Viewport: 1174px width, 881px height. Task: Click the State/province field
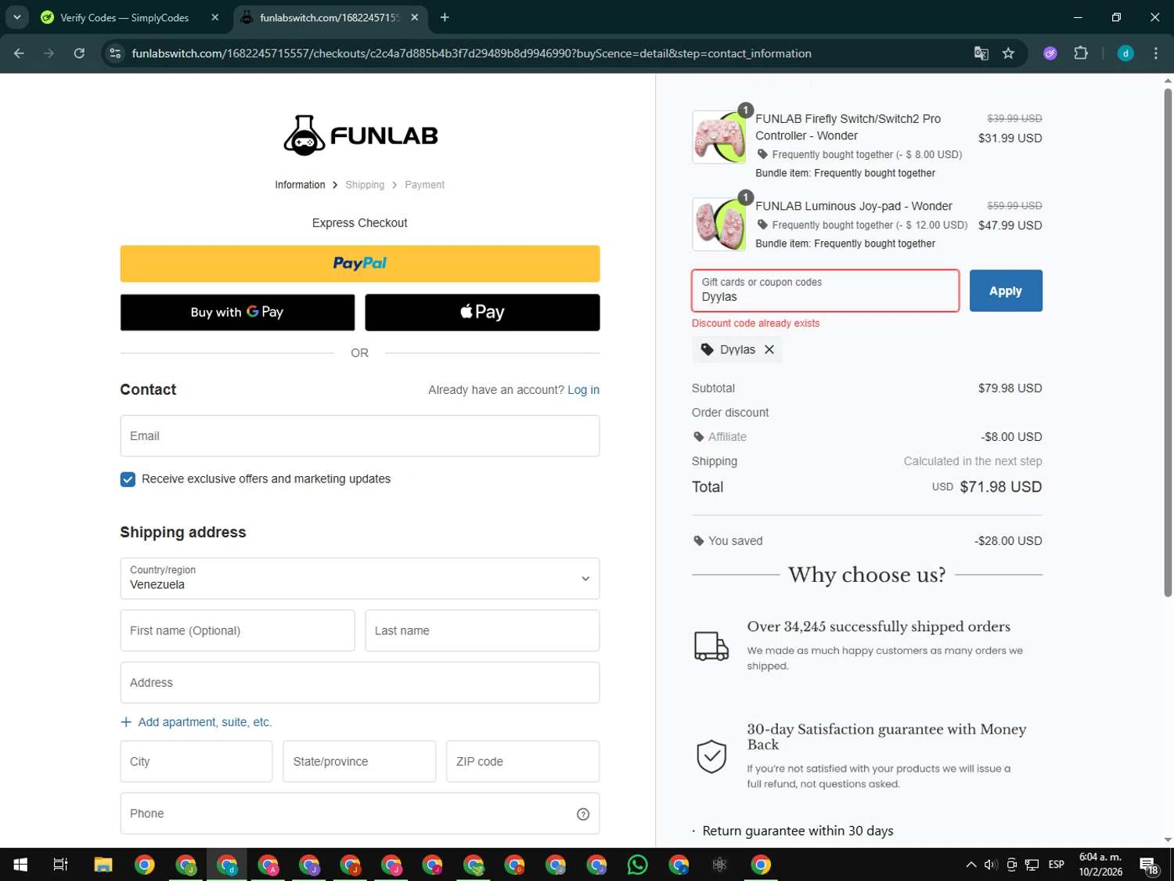pyautogui.click(x=359, y=762)
